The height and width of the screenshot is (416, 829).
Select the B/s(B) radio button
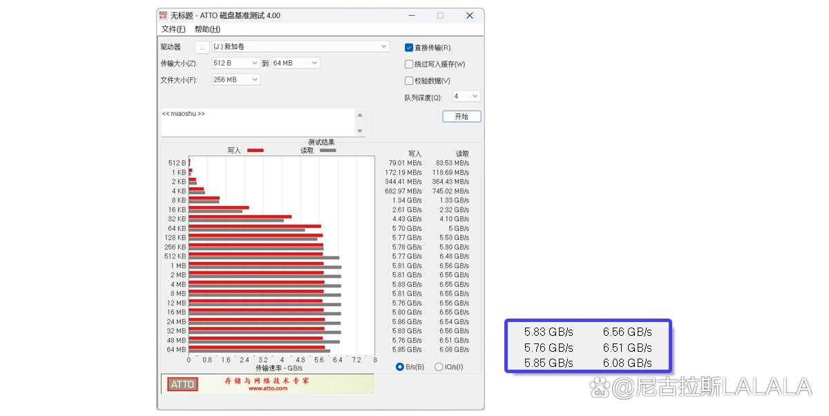tap(401, 367)
